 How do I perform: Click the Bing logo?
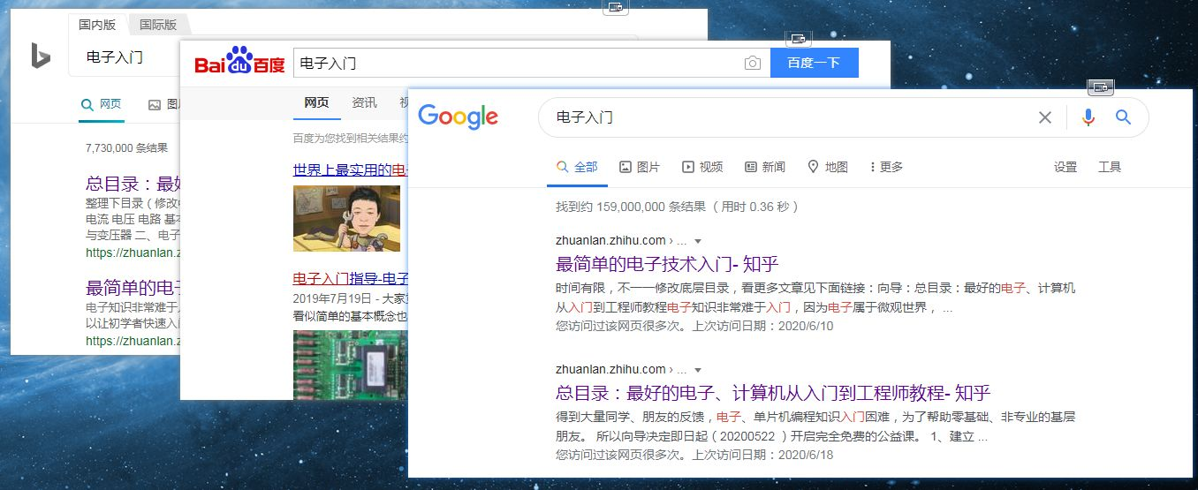[x=41, y=57]
